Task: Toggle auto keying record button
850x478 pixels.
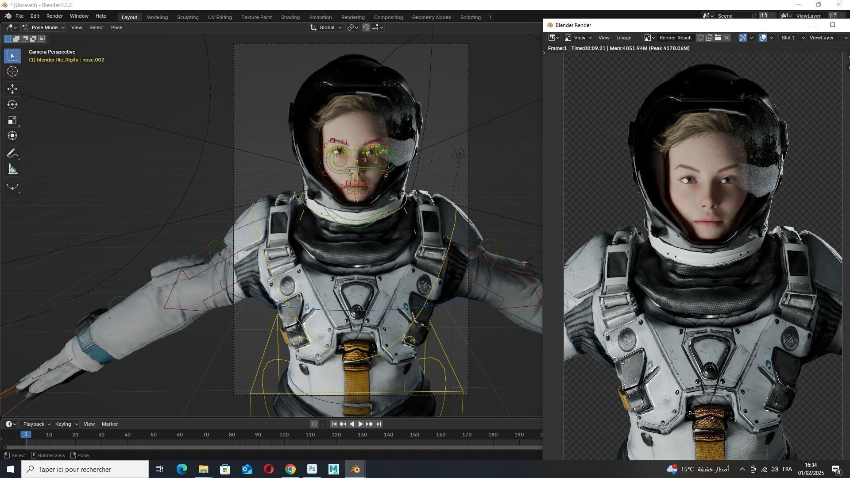Action: click(314, 424)
